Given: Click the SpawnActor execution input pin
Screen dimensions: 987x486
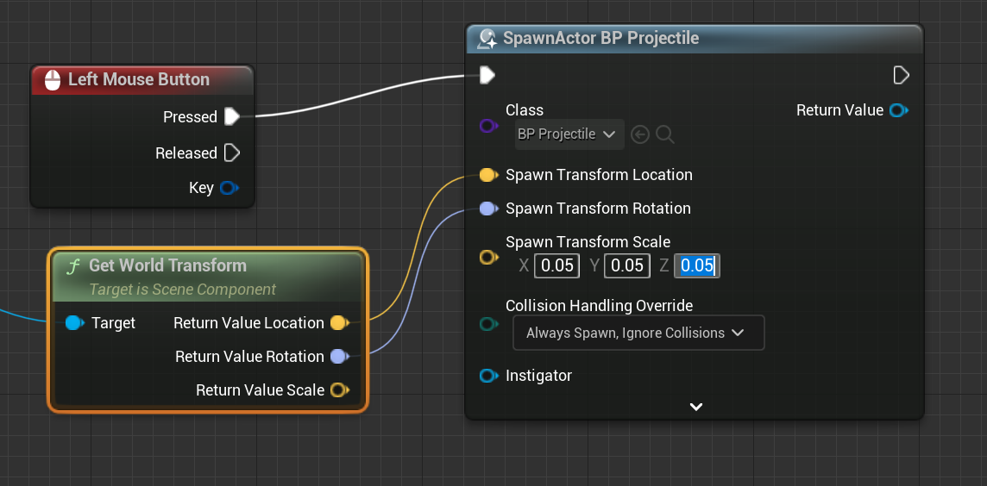Looking at the screenshot, I should click(487, 75).
